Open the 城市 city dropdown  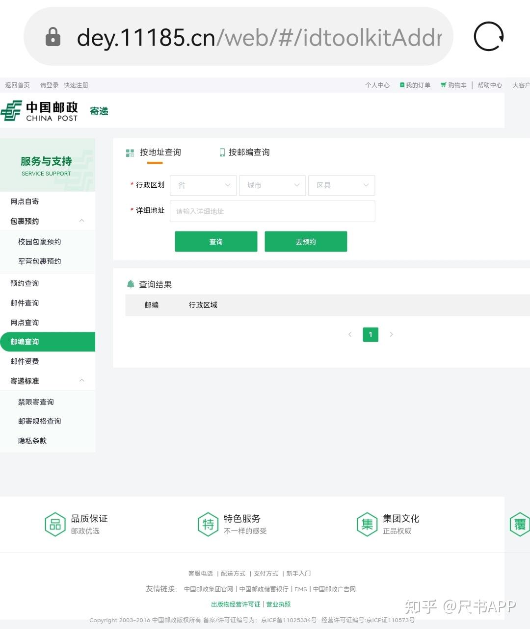coord(272,185)
